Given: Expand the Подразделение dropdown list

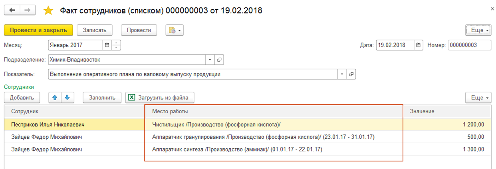Looking at the screenshot, I should click(210, 60).
